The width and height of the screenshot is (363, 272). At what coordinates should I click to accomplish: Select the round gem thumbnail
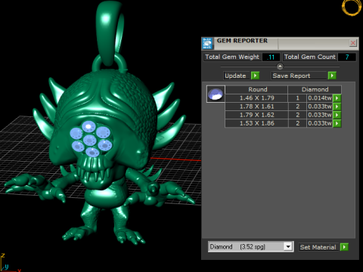[216, 94]
